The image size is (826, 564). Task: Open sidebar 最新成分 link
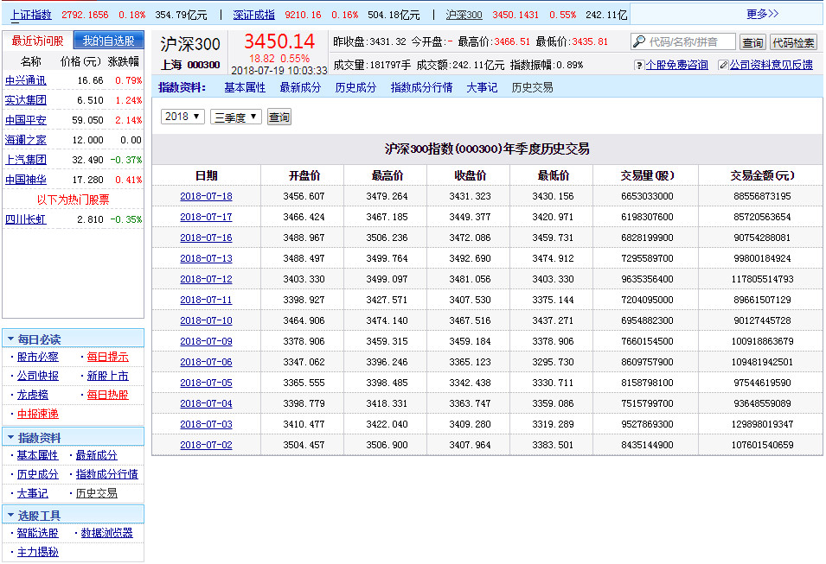click(96, 455)
